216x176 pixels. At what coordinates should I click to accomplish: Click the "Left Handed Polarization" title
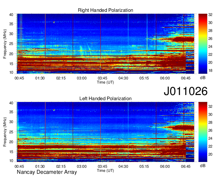coord(105,99)
